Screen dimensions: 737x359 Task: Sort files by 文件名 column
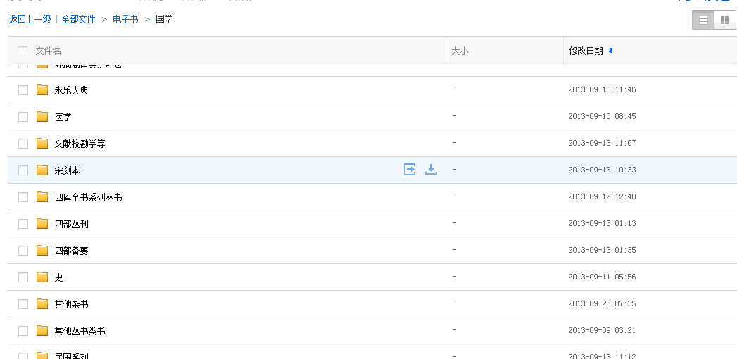[49, 51]
